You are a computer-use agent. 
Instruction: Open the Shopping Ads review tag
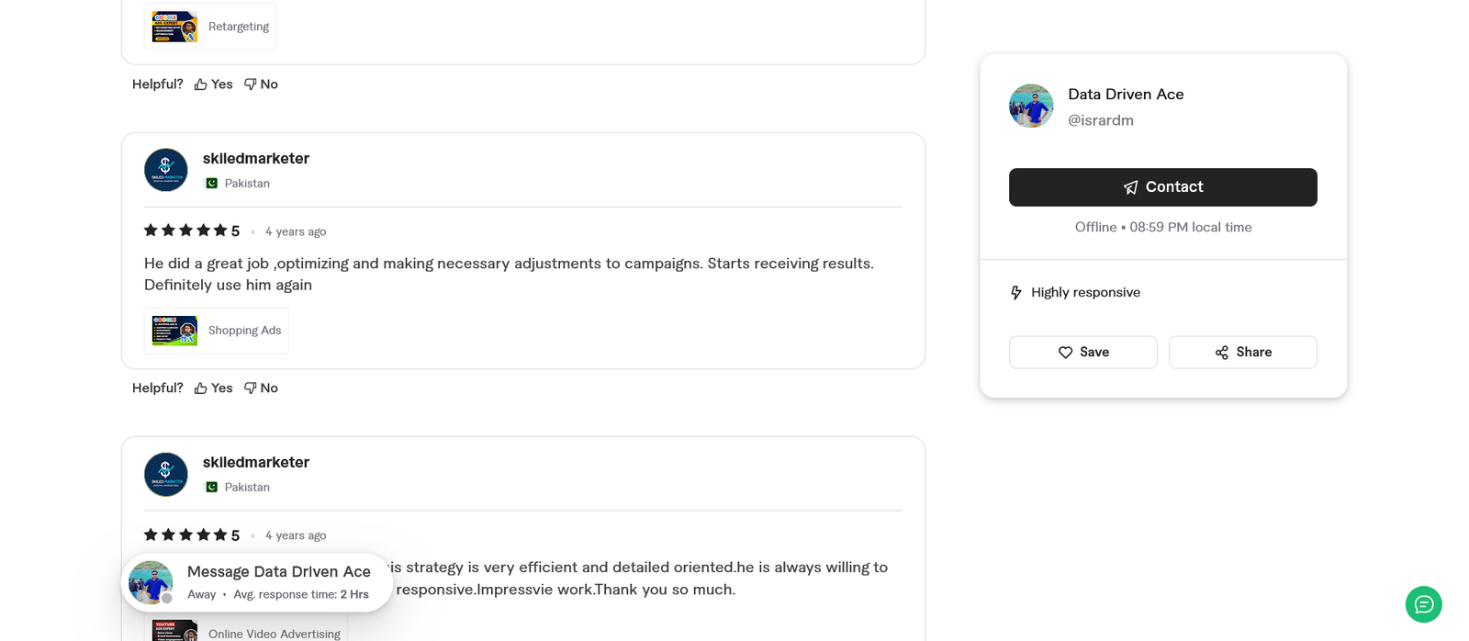click(216, 330)
